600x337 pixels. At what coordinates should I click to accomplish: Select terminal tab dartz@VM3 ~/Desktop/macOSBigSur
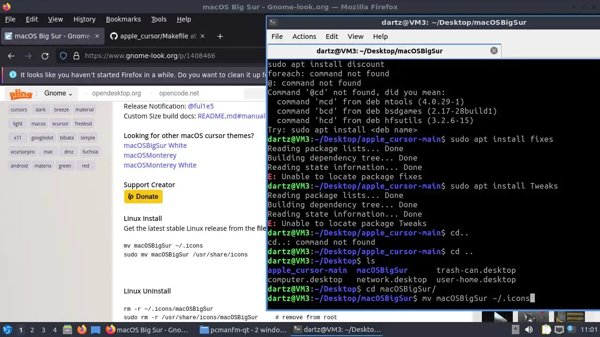click(x=384, y=51)
